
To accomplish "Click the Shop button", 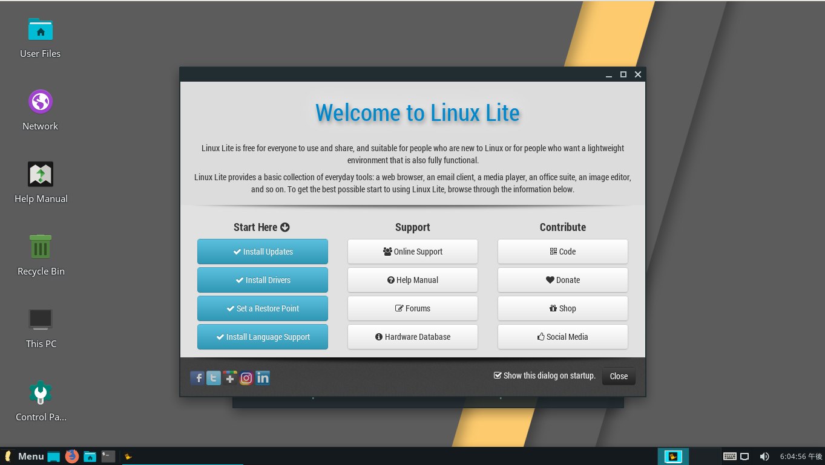I will pyautogui.click(x=563, y=308).
